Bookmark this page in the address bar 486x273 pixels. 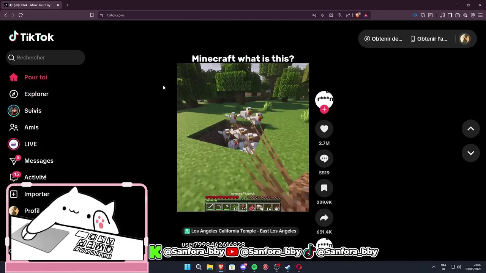(x=92, y=15)
